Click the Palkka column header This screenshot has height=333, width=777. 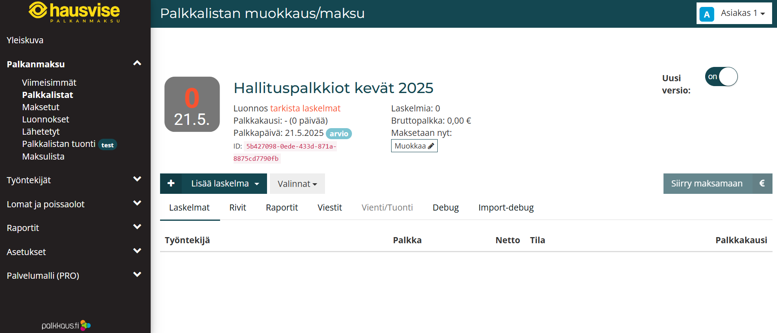pos(407,240)
